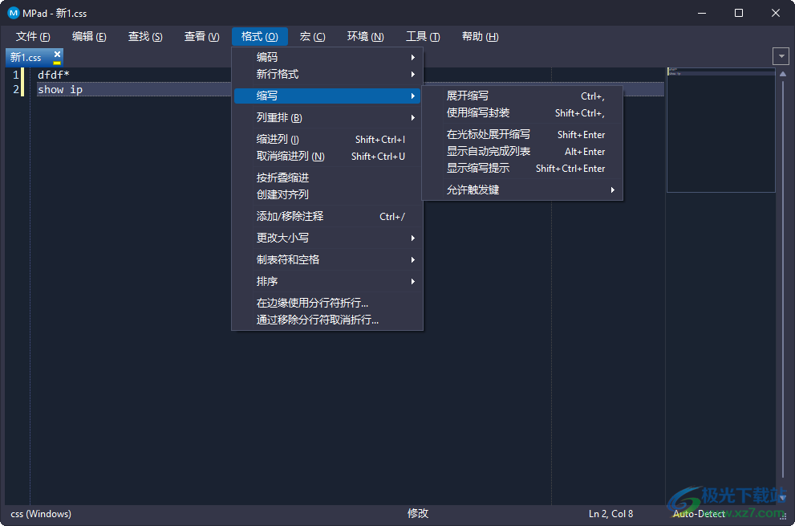The image size is (795, 526).
Task: Expand the 更改大小写 submenu
Action: click(327, 238)
